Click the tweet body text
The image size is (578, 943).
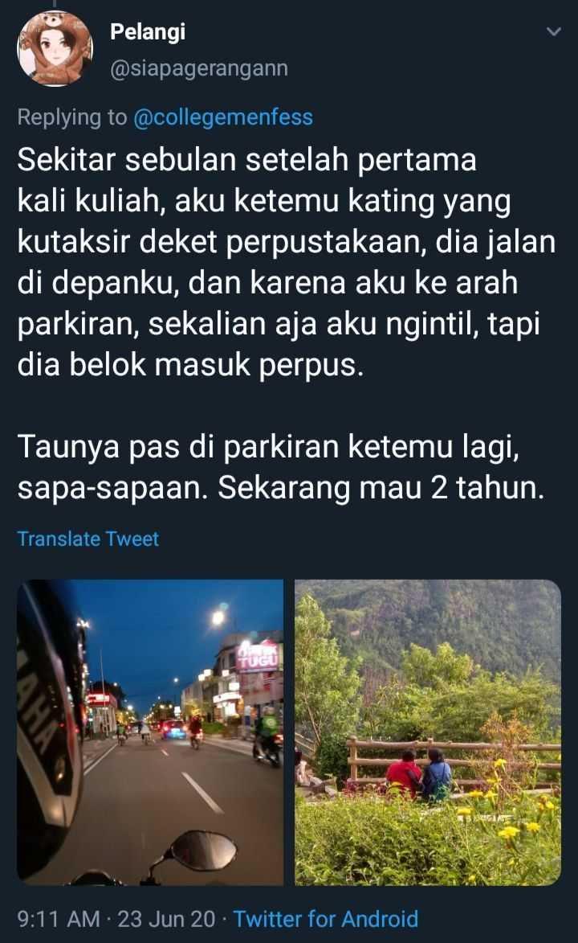click(x=287, y=324)
